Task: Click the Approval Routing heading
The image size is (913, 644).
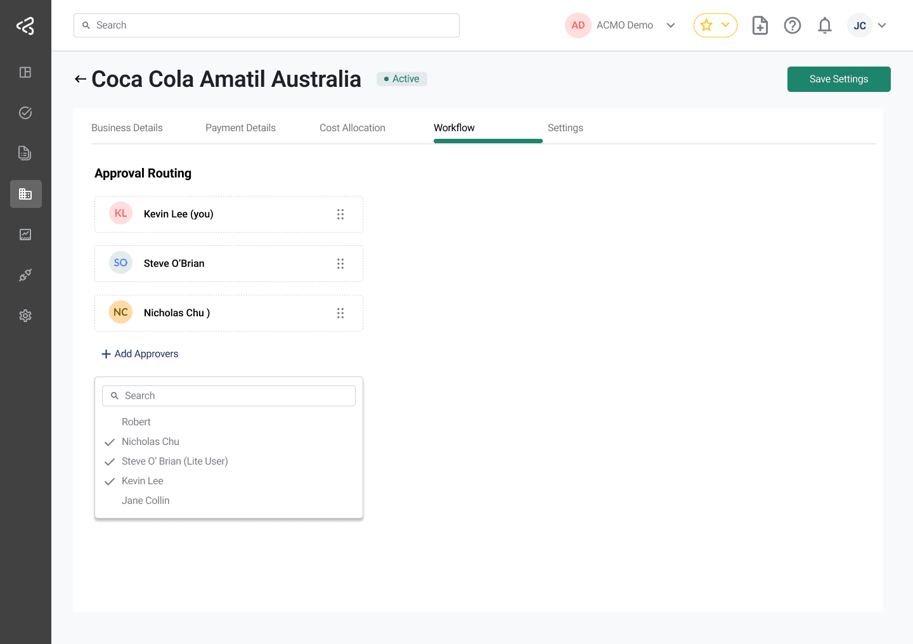Action: 143,174
